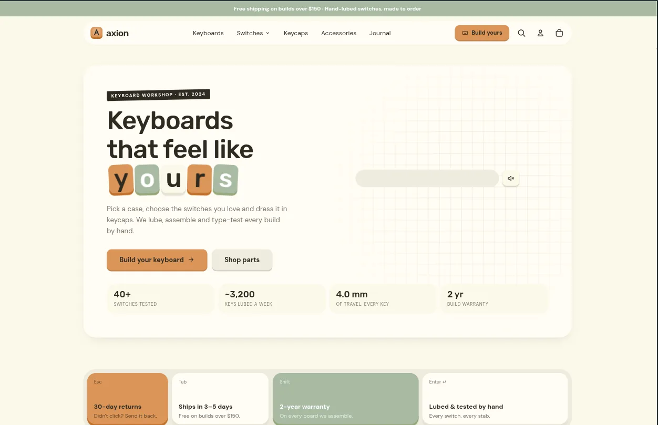Image resolution: width=658 pixels, height=425 pixels.
Task: Select Accessories in the navigation bar
Action: (x=338, y=33)
